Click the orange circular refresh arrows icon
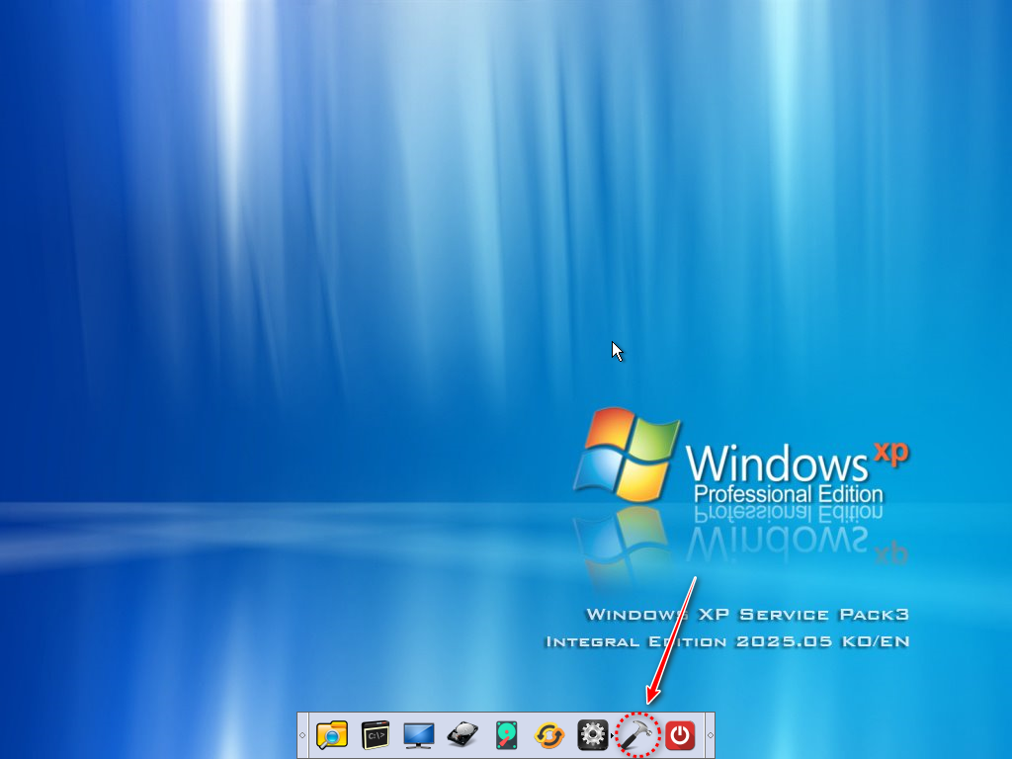Image resolution: width=1012 pixels, height=759 pixels. click(549, 735)
